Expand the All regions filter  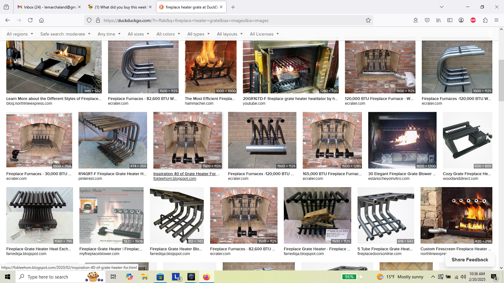pyautogui.click(x=20, y=34)
